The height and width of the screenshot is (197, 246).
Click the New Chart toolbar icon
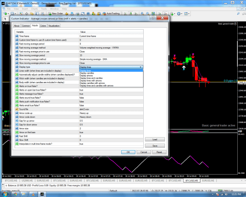click(x=5, y=14)
